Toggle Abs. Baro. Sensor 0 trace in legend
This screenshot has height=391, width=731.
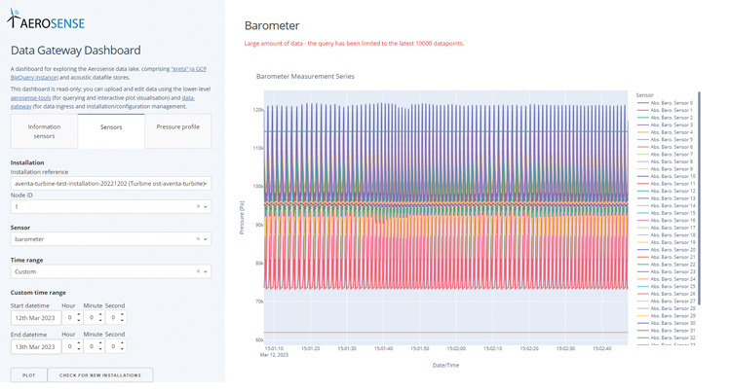coord(671,103)
